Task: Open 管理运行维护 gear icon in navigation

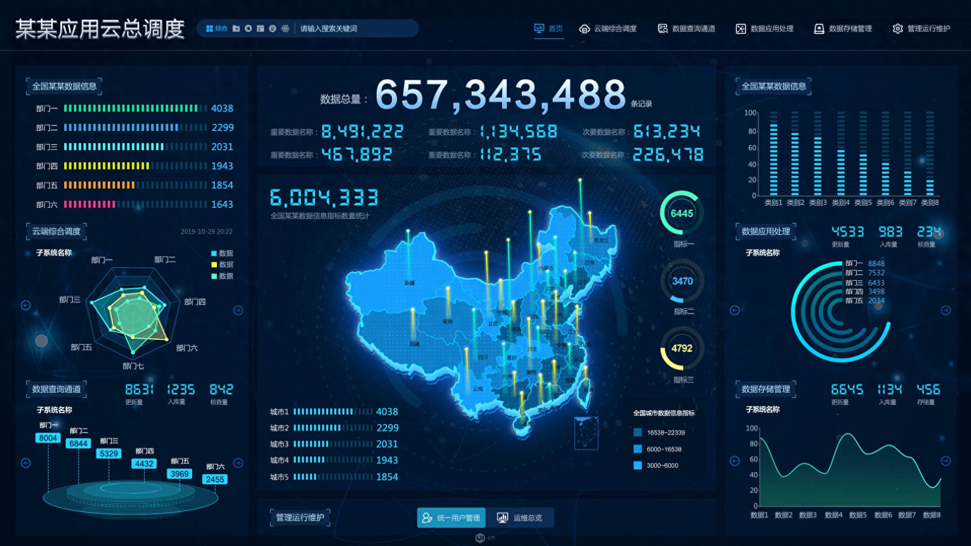Action: [898, 29]
